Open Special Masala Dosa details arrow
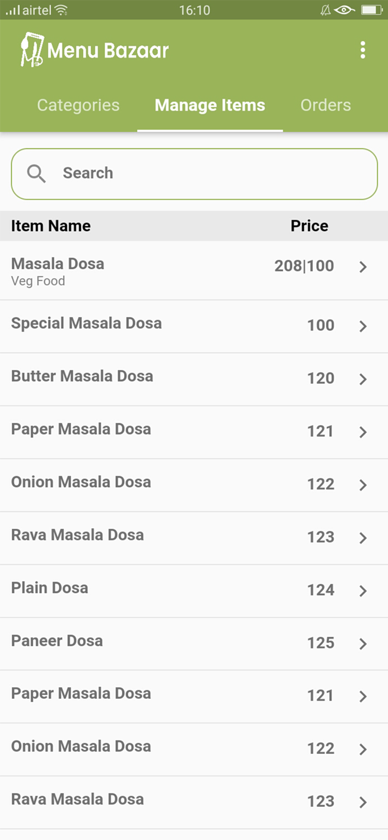The image size is (388, 840). (x=363, y=326)
